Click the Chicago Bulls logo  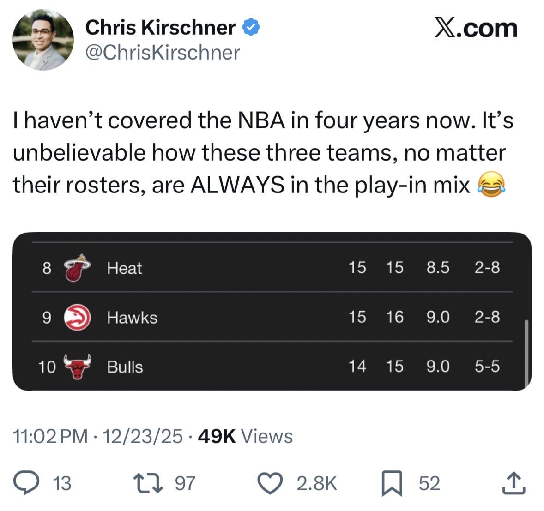click(x=77, y=367)
